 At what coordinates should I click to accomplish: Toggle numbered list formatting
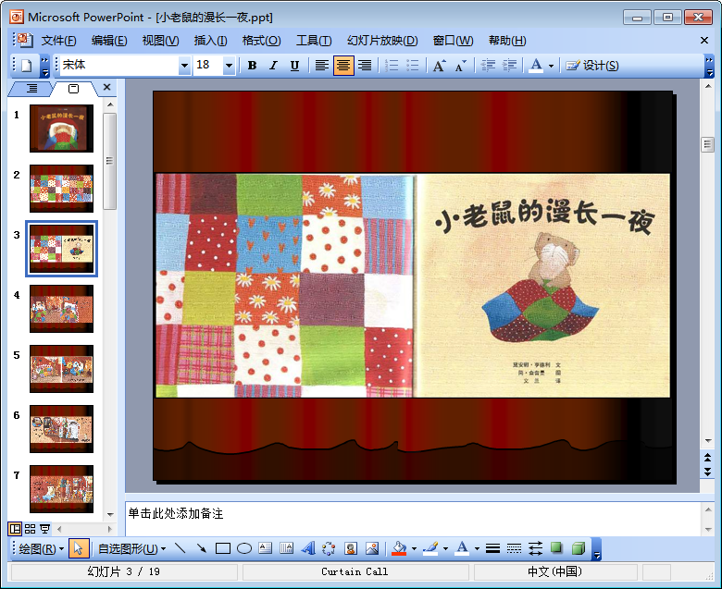(x=392, y=66)
